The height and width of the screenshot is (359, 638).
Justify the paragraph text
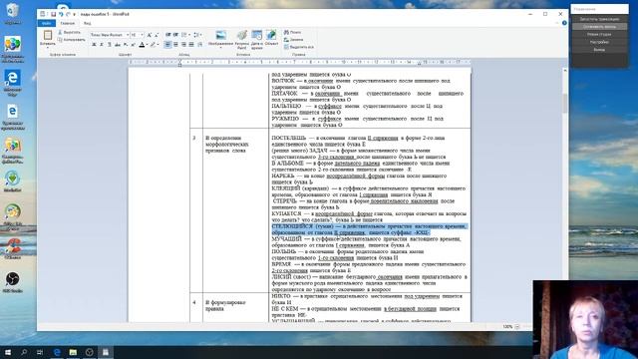click(x=191, y=44)
